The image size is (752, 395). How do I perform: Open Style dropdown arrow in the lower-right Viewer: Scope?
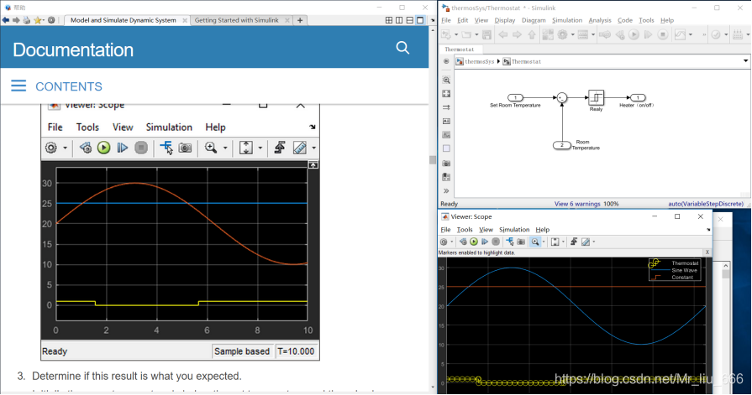point(594,242)
